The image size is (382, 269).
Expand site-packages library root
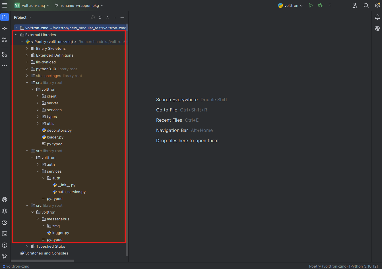[27, 76]
